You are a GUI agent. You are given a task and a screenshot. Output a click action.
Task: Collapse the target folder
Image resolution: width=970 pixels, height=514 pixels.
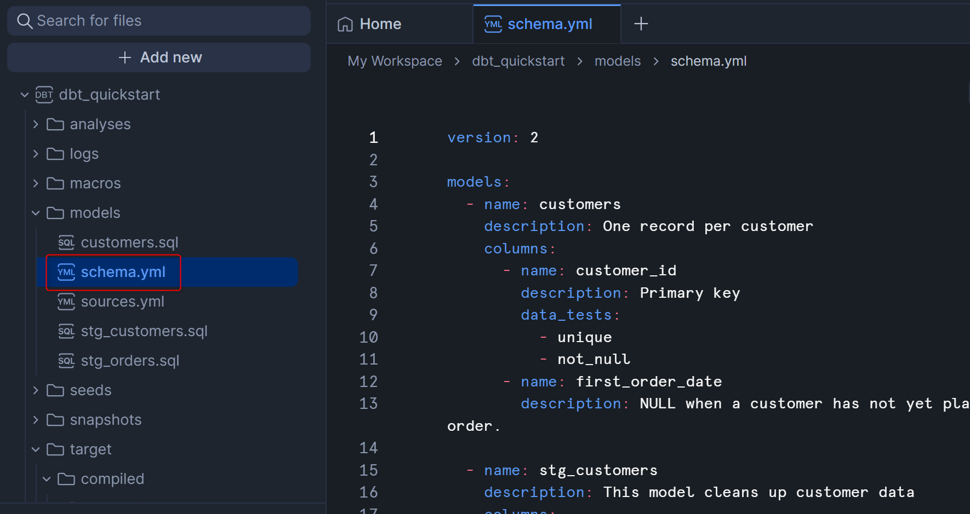[36, 449]
